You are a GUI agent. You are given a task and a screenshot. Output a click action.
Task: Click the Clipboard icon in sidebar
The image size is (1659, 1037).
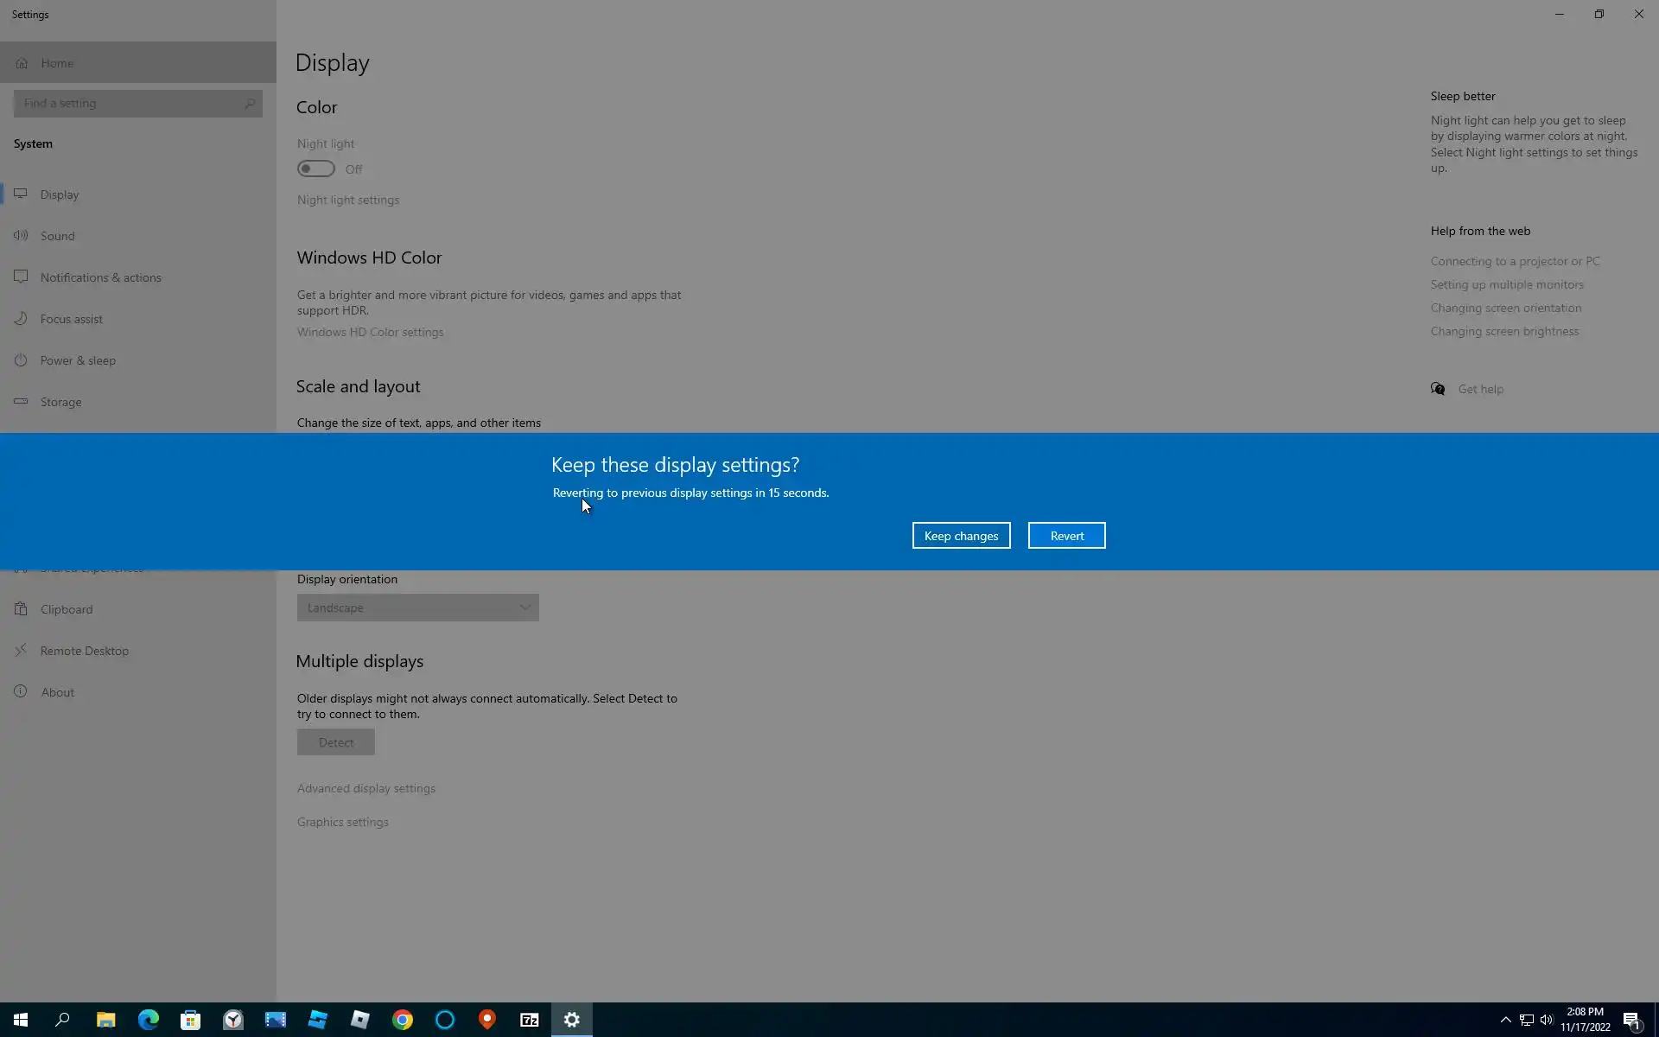[21, 608]
